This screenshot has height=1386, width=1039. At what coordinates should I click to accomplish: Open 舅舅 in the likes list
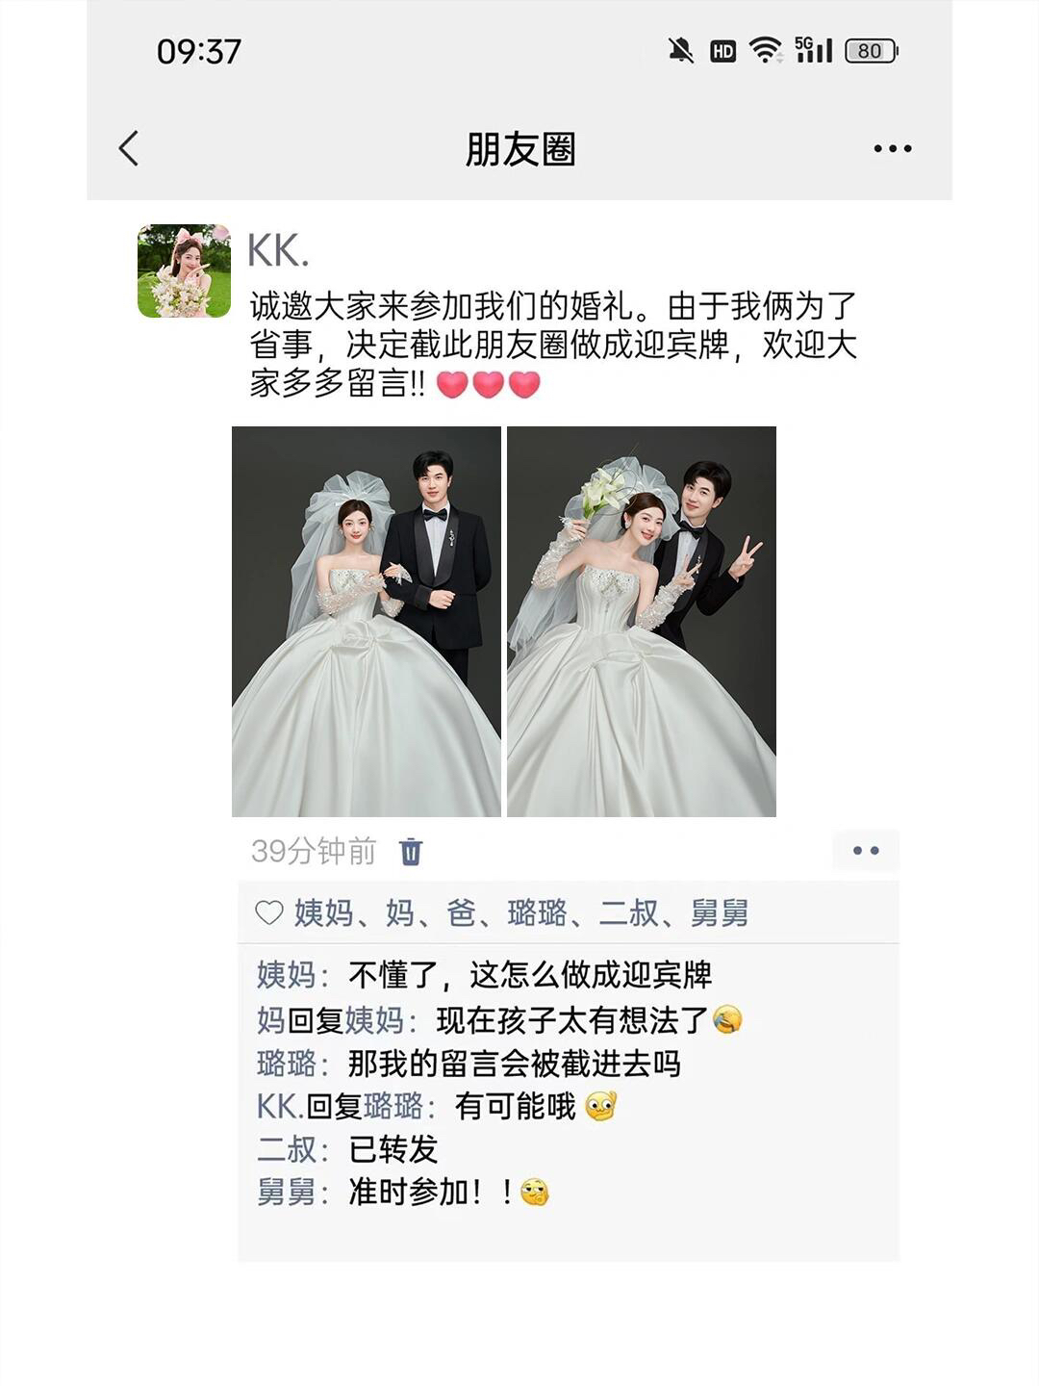point(720,912)
